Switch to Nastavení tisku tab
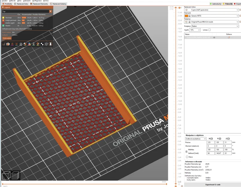The height and width of the screenshot is (187, 241). coord(21,4)
